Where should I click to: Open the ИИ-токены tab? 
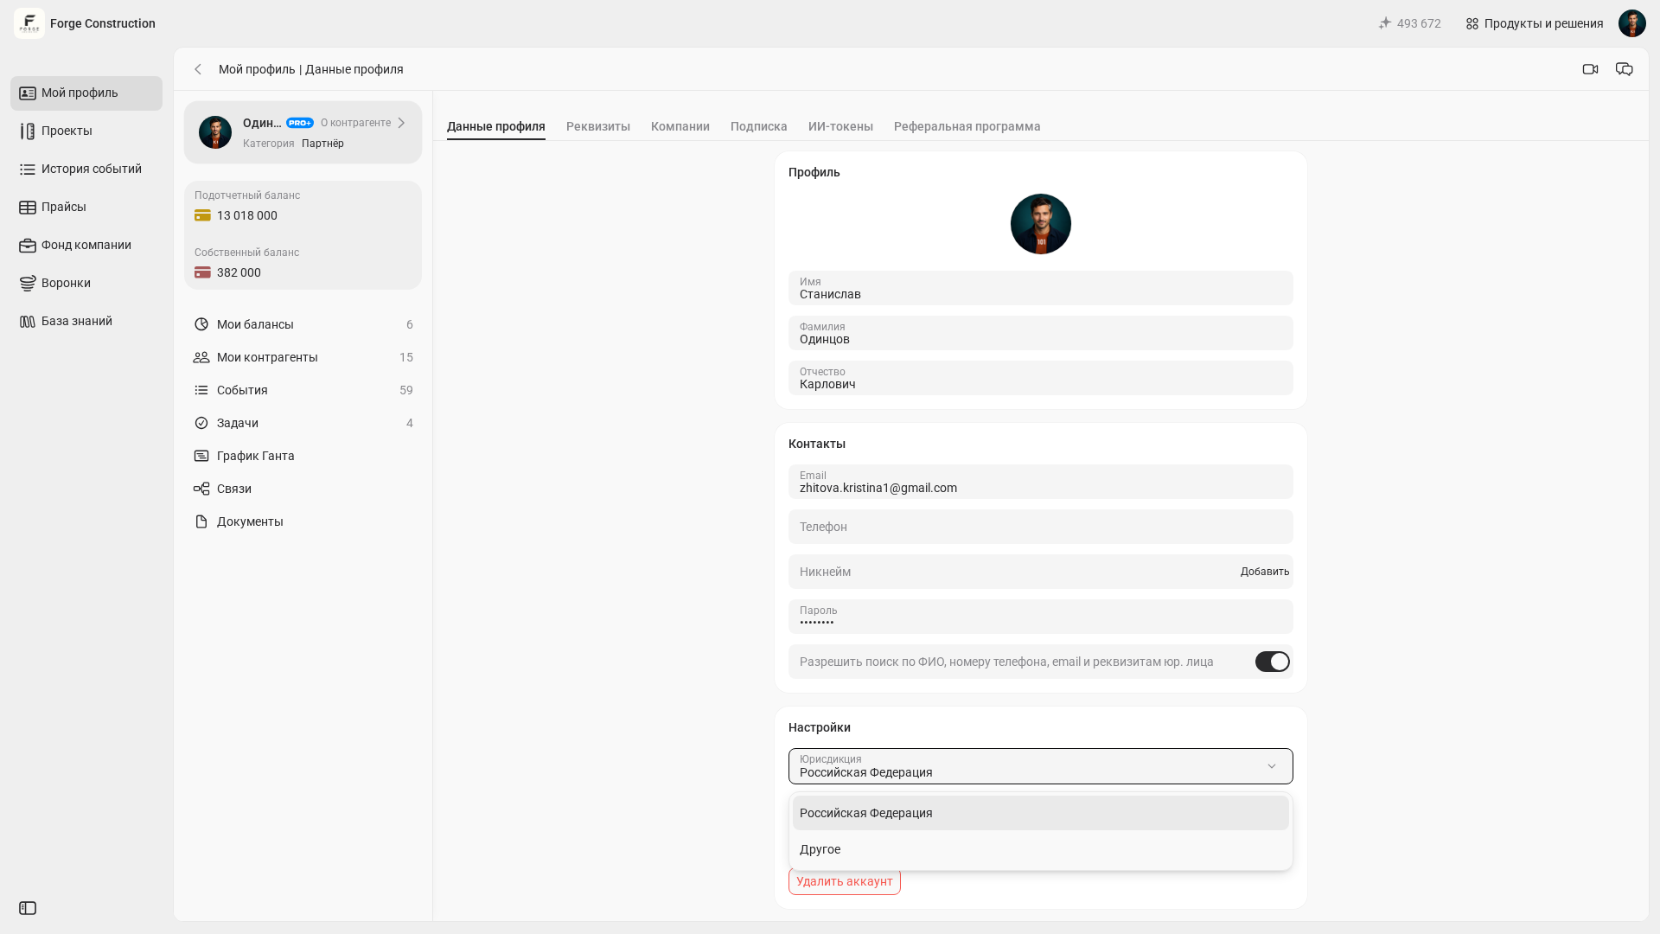pos(840,126)
